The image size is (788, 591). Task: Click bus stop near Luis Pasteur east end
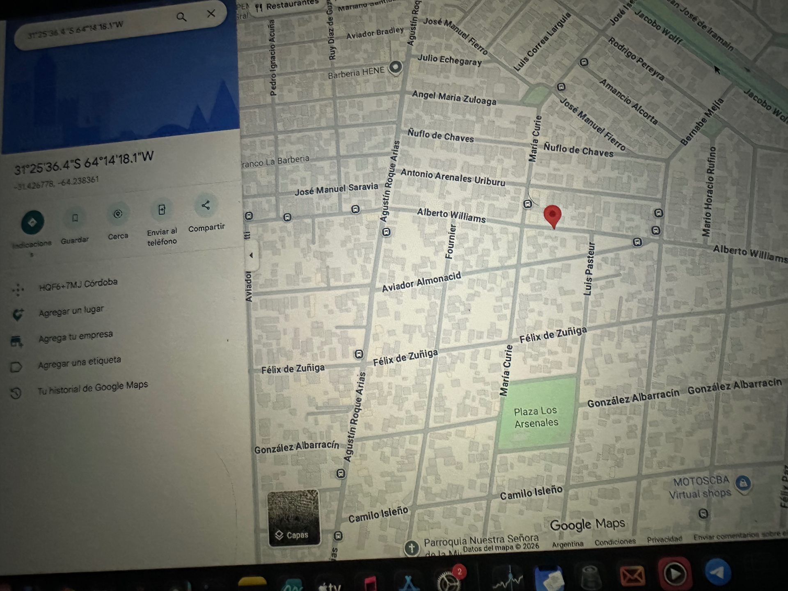click(637, 242)
